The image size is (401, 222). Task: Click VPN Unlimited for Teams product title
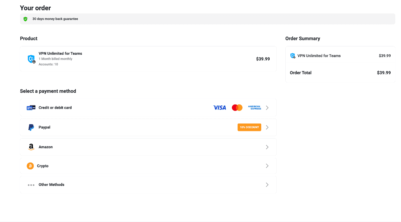tap(60, 53)
